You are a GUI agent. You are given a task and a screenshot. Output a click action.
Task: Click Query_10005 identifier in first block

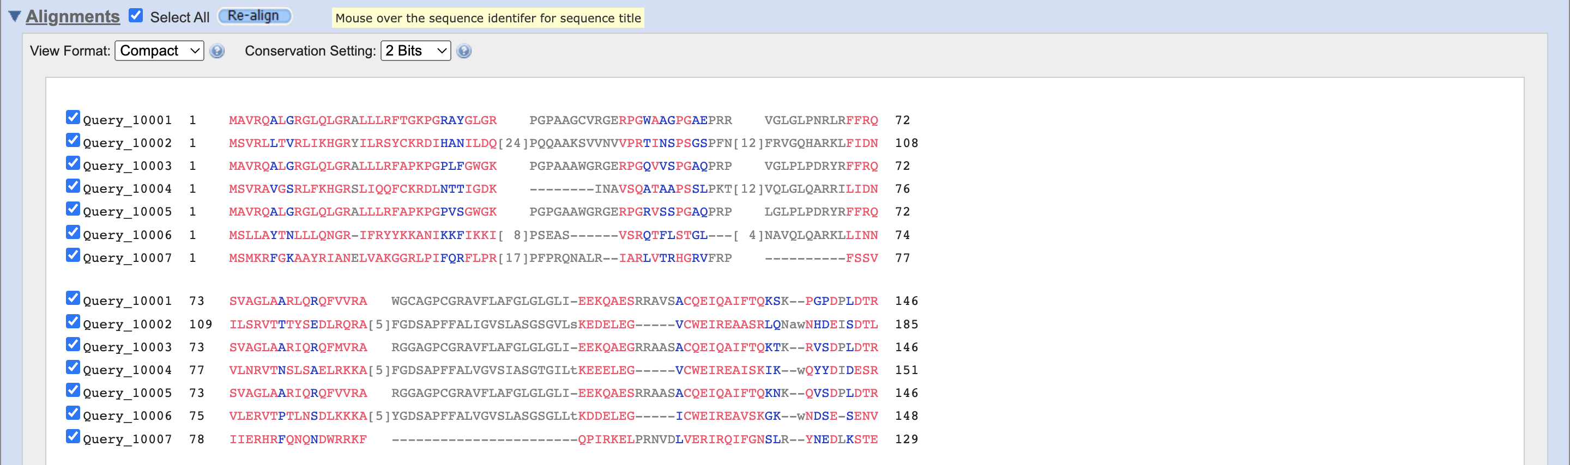[128, 212]
